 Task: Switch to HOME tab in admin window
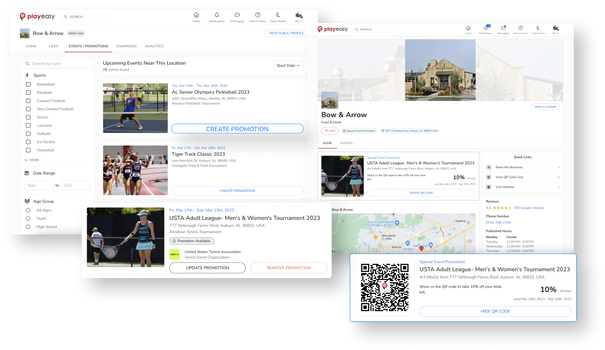(31, 46)
